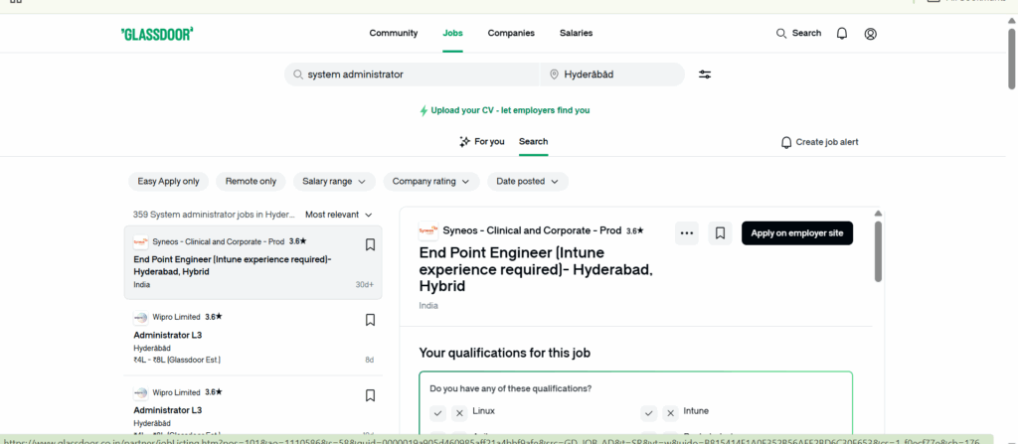Confirm Linux qualification with the checkmark
The image size is (1018, 444).
tap(437, 413)
